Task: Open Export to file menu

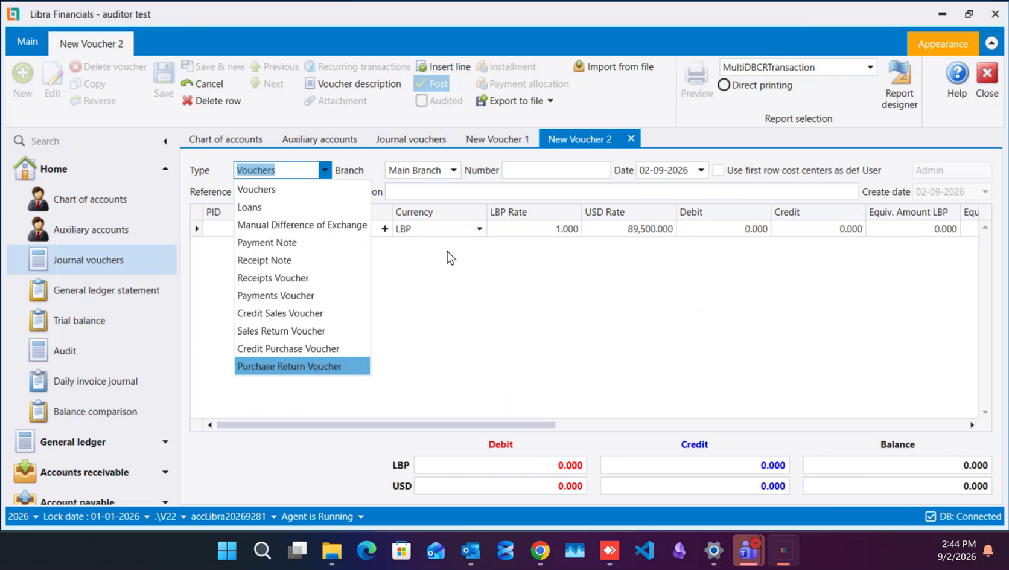Action: click(x=515, y=101)
